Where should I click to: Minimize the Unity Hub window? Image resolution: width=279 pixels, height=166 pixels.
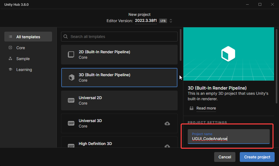pyautogui.click(x=247, y=4)
